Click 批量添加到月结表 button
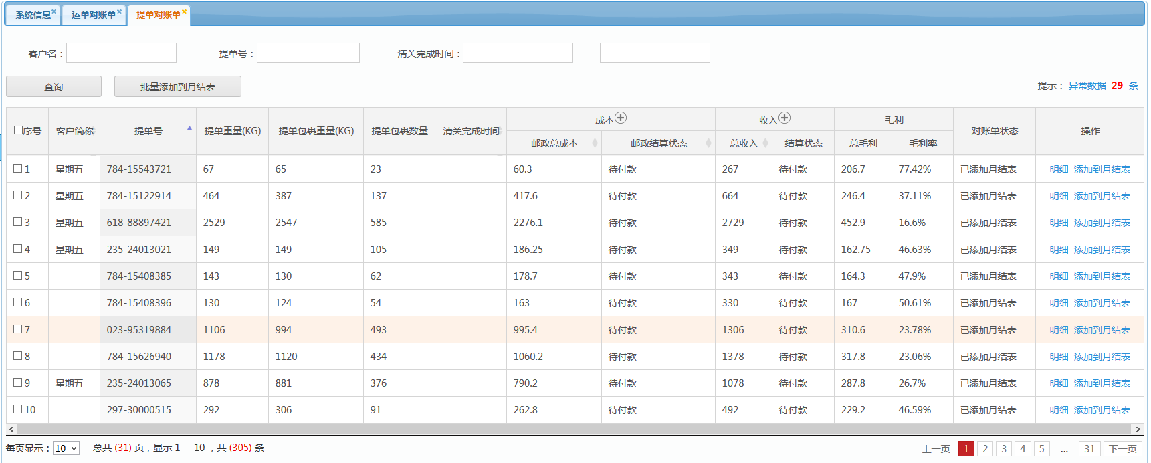1151x463 pixels. pyautogui.click(x=178, y=86)
